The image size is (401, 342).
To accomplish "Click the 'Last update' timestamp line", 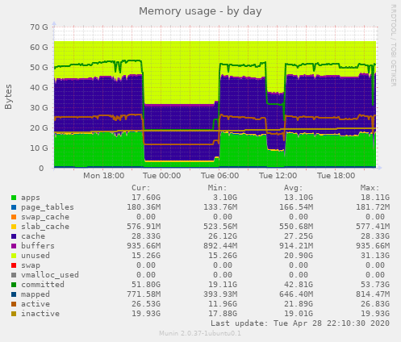I will tap(300, 323).
